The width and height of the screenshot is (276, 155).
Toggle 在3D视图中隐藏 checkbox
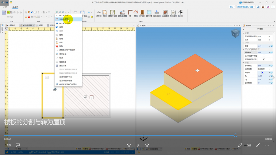(x=264, y=56)
